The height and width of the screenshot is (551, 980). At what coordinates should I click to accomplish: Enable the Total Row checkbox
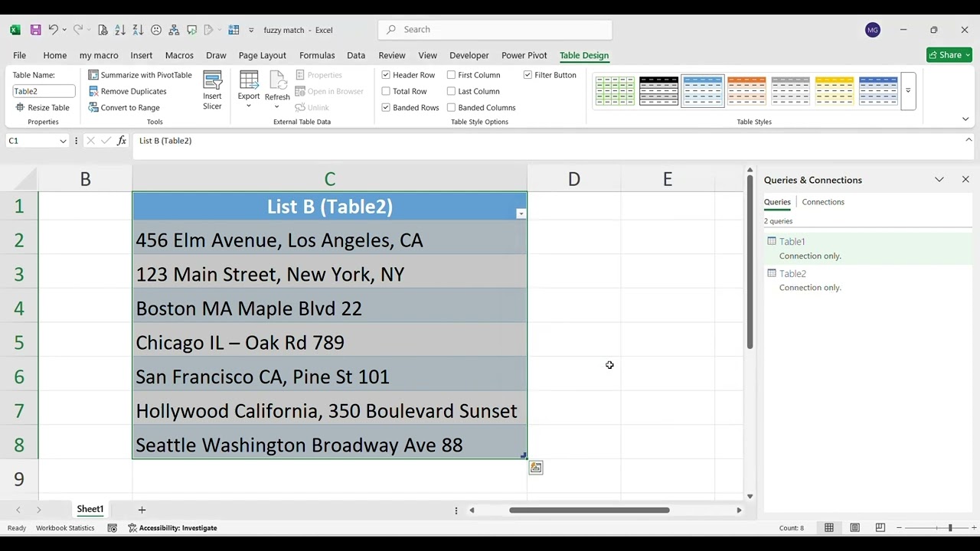point(386,91)
